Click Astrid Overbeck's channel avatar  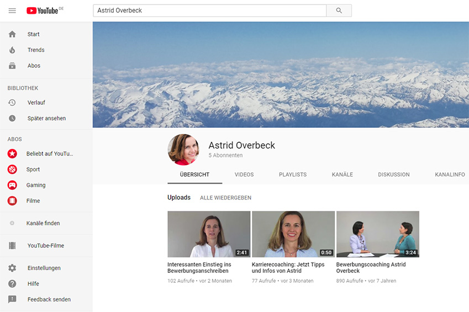click(183, 149)
